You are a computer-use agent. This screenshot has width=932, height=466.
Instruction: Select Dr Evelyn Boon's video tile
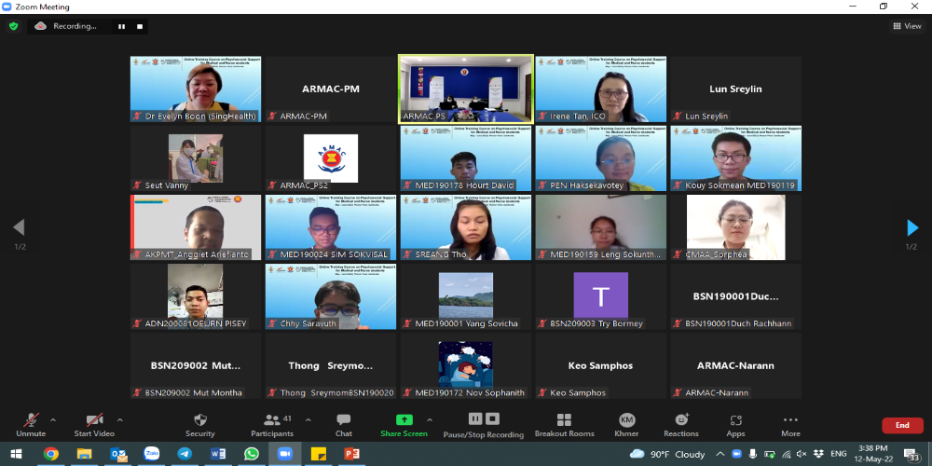pos(196,89)
